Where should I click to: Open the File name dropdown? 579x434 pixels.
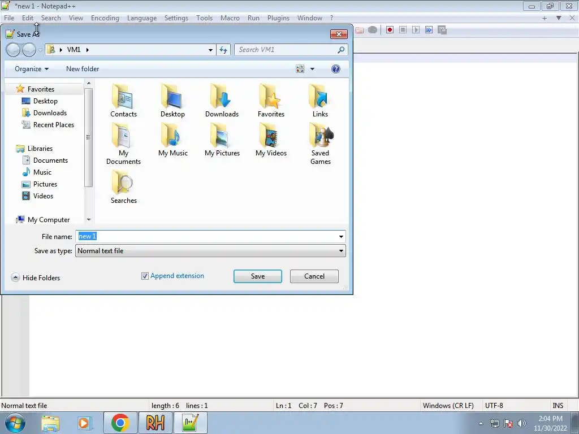[x=341, y=237]
